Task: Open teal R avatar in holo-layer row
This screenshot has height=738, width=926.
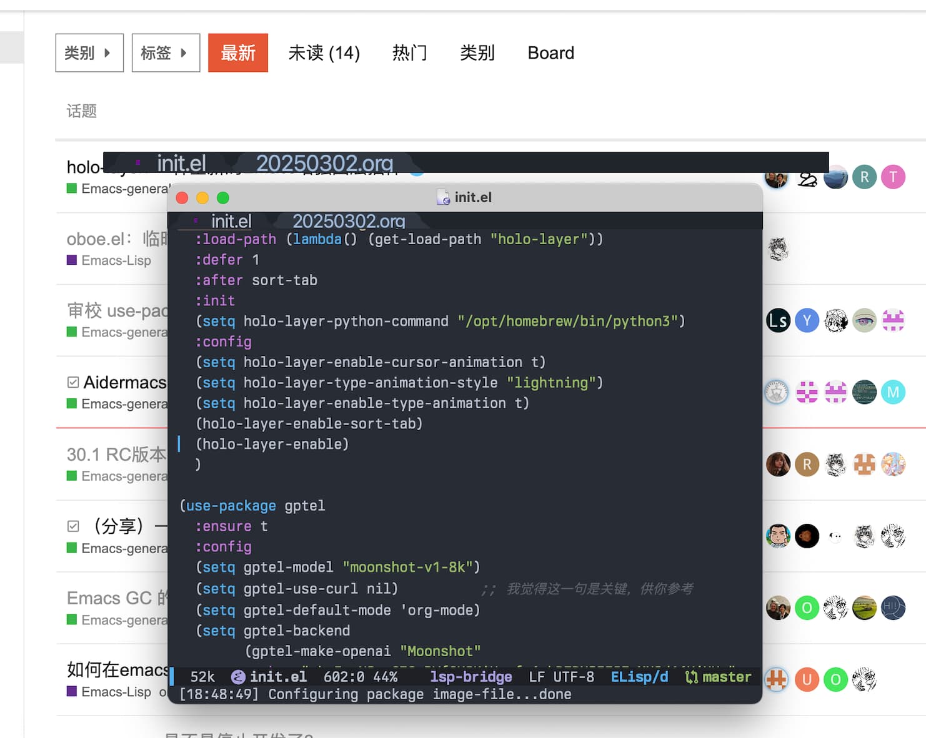Action: click(865, 177)
